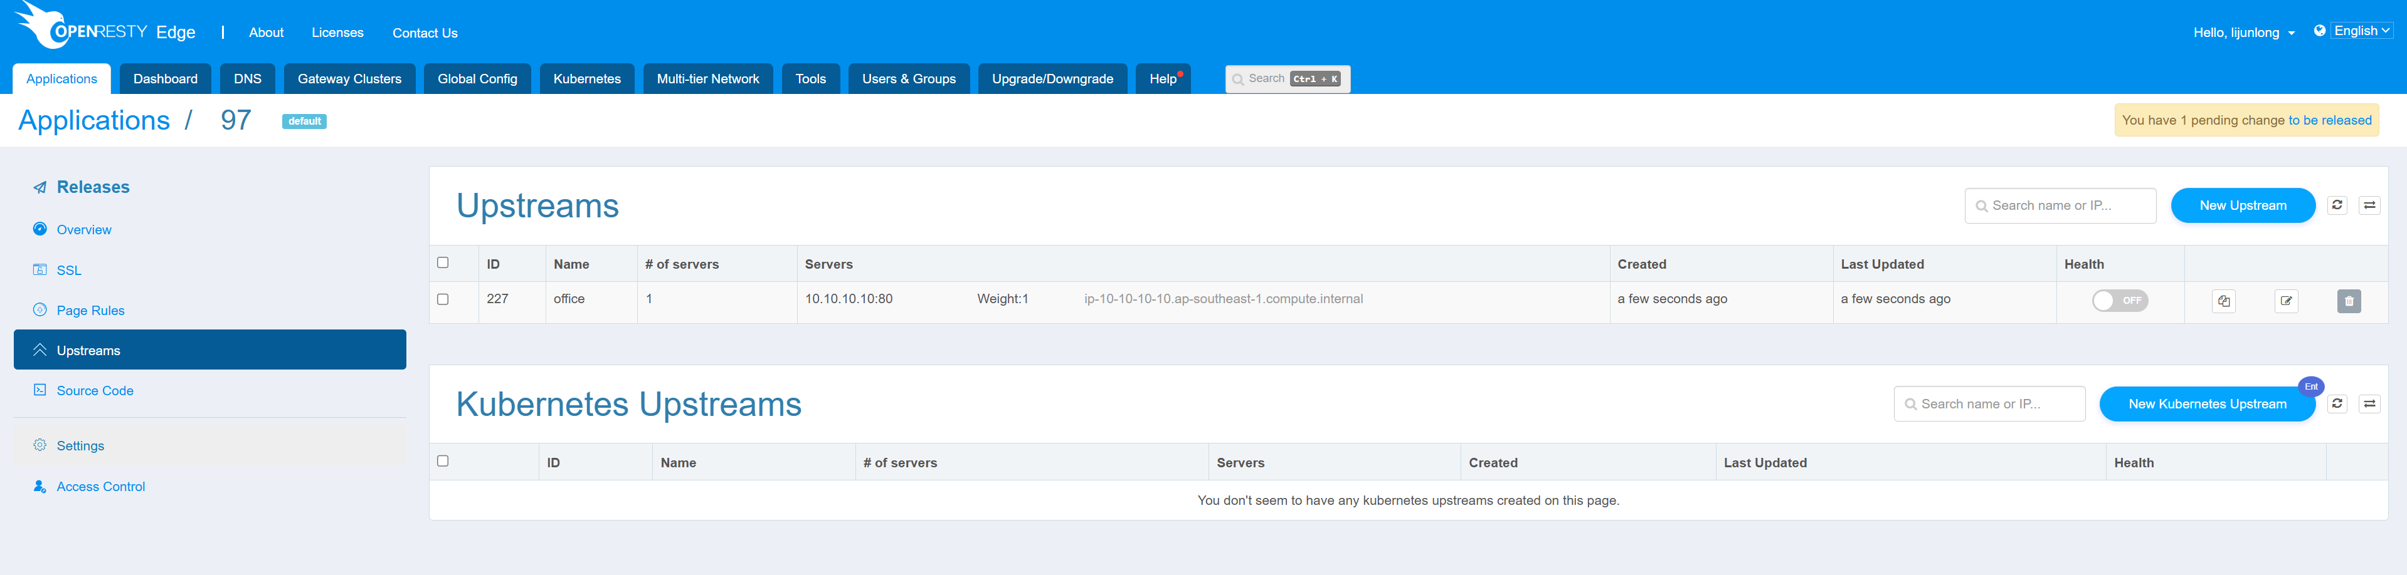Screen dimensions: 2407x575
Task: Open column settings for Kubernetes Upstreams
Action: point(2369,403)
